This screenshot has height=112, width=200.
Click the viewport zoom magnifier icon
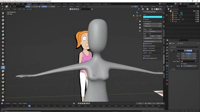140,21
